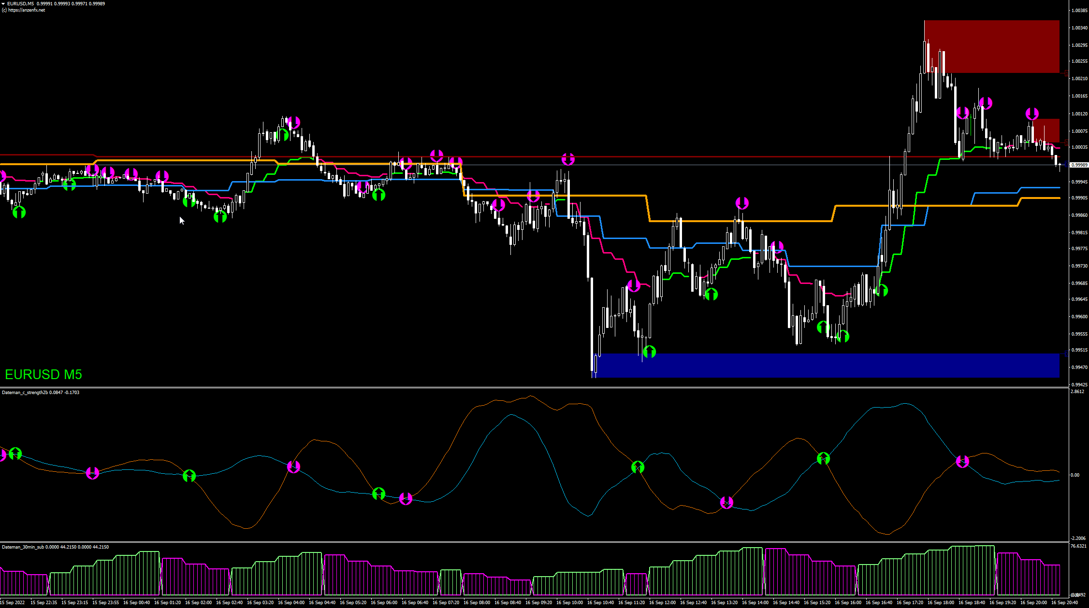
Task: Click the price marker tag beside small red zone
Action: [1067, 143]
